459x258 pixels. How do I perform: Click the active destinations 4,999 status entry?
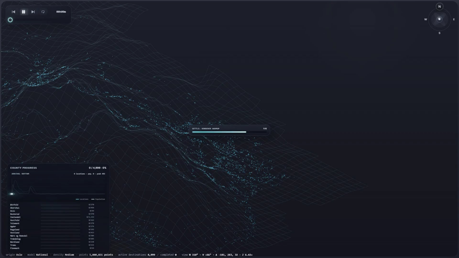pyautogui.click(x=137, y=255)
